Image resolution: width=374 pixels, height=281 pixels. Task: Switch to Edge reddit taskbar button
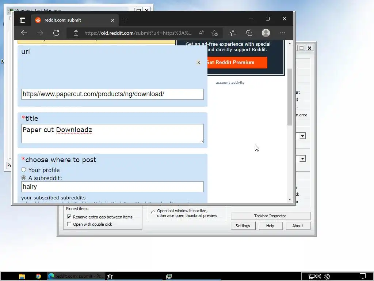pos(76,276)
